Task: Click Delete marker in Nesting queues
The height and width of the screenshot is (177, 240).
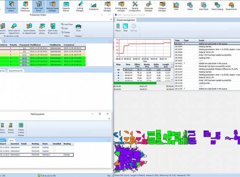Action: coord(21,128)
